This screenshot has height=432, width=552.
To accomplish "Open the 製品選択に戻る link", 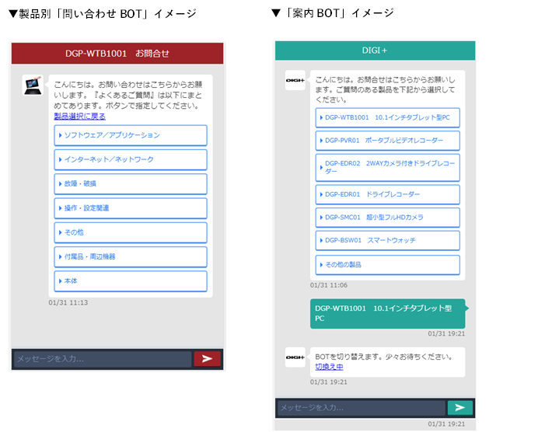I will (x=79, y=116).
